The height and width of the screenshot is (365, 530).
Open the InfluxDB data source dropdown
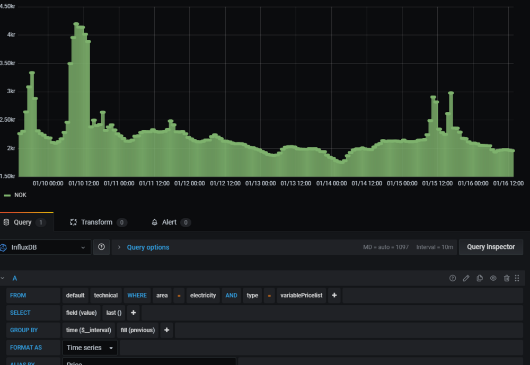coord(46,247)
